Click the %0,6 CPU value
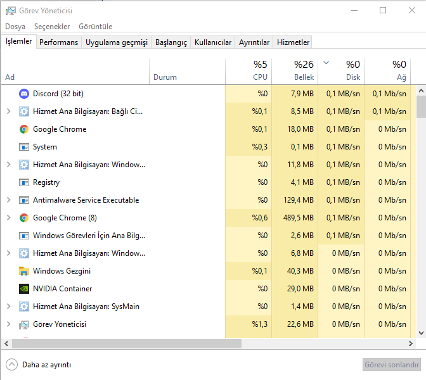This screenshot has width=426, height=380. pos(259,218)
